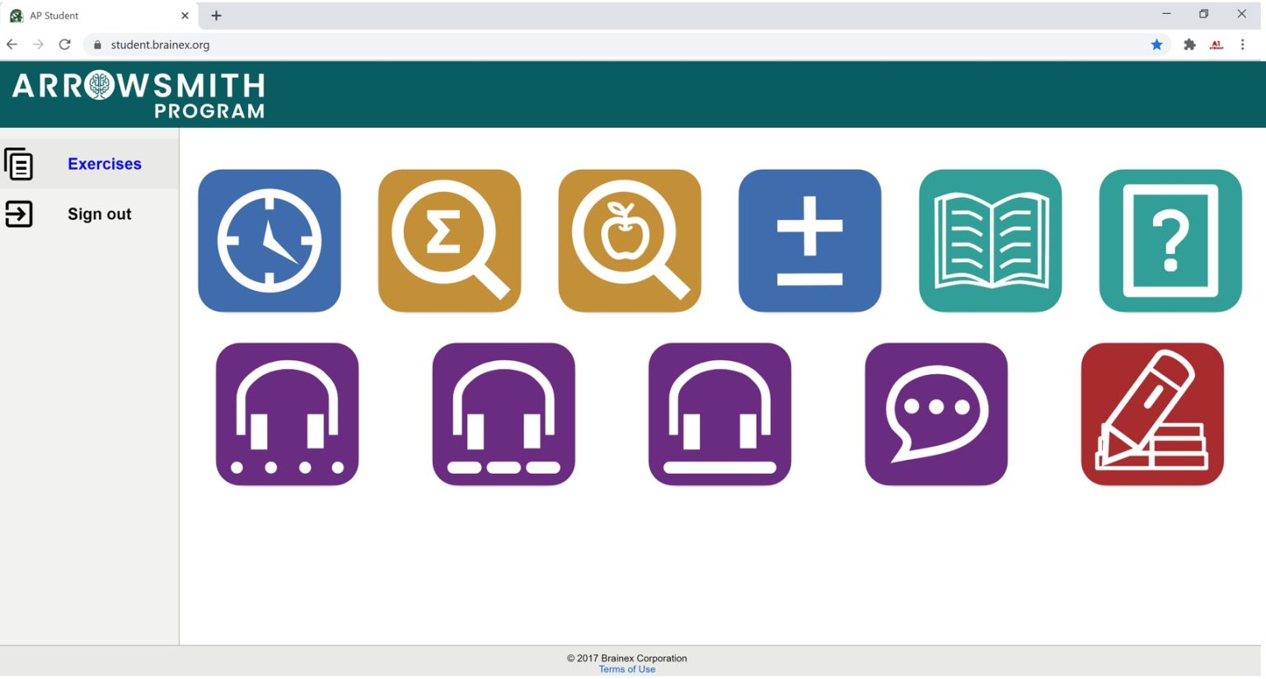Select the Exercises menu entry
The image size is (1266, 679).
tap(104, 164)
